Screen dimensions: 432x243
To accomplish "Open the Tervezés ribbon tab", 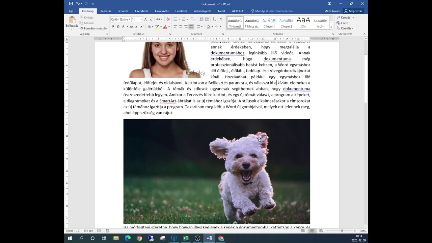I will pyautogui.click(x=123, y=11).
